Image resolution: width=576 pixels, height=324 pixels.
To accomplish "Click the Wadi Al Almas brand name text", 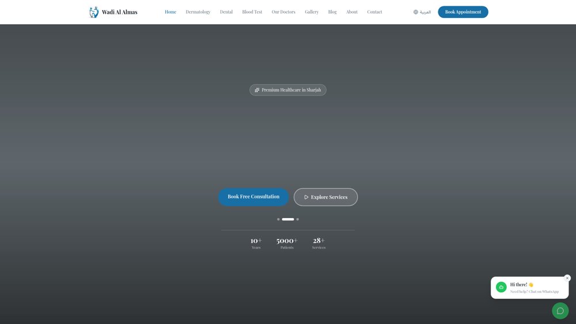I will click(119, 12).
